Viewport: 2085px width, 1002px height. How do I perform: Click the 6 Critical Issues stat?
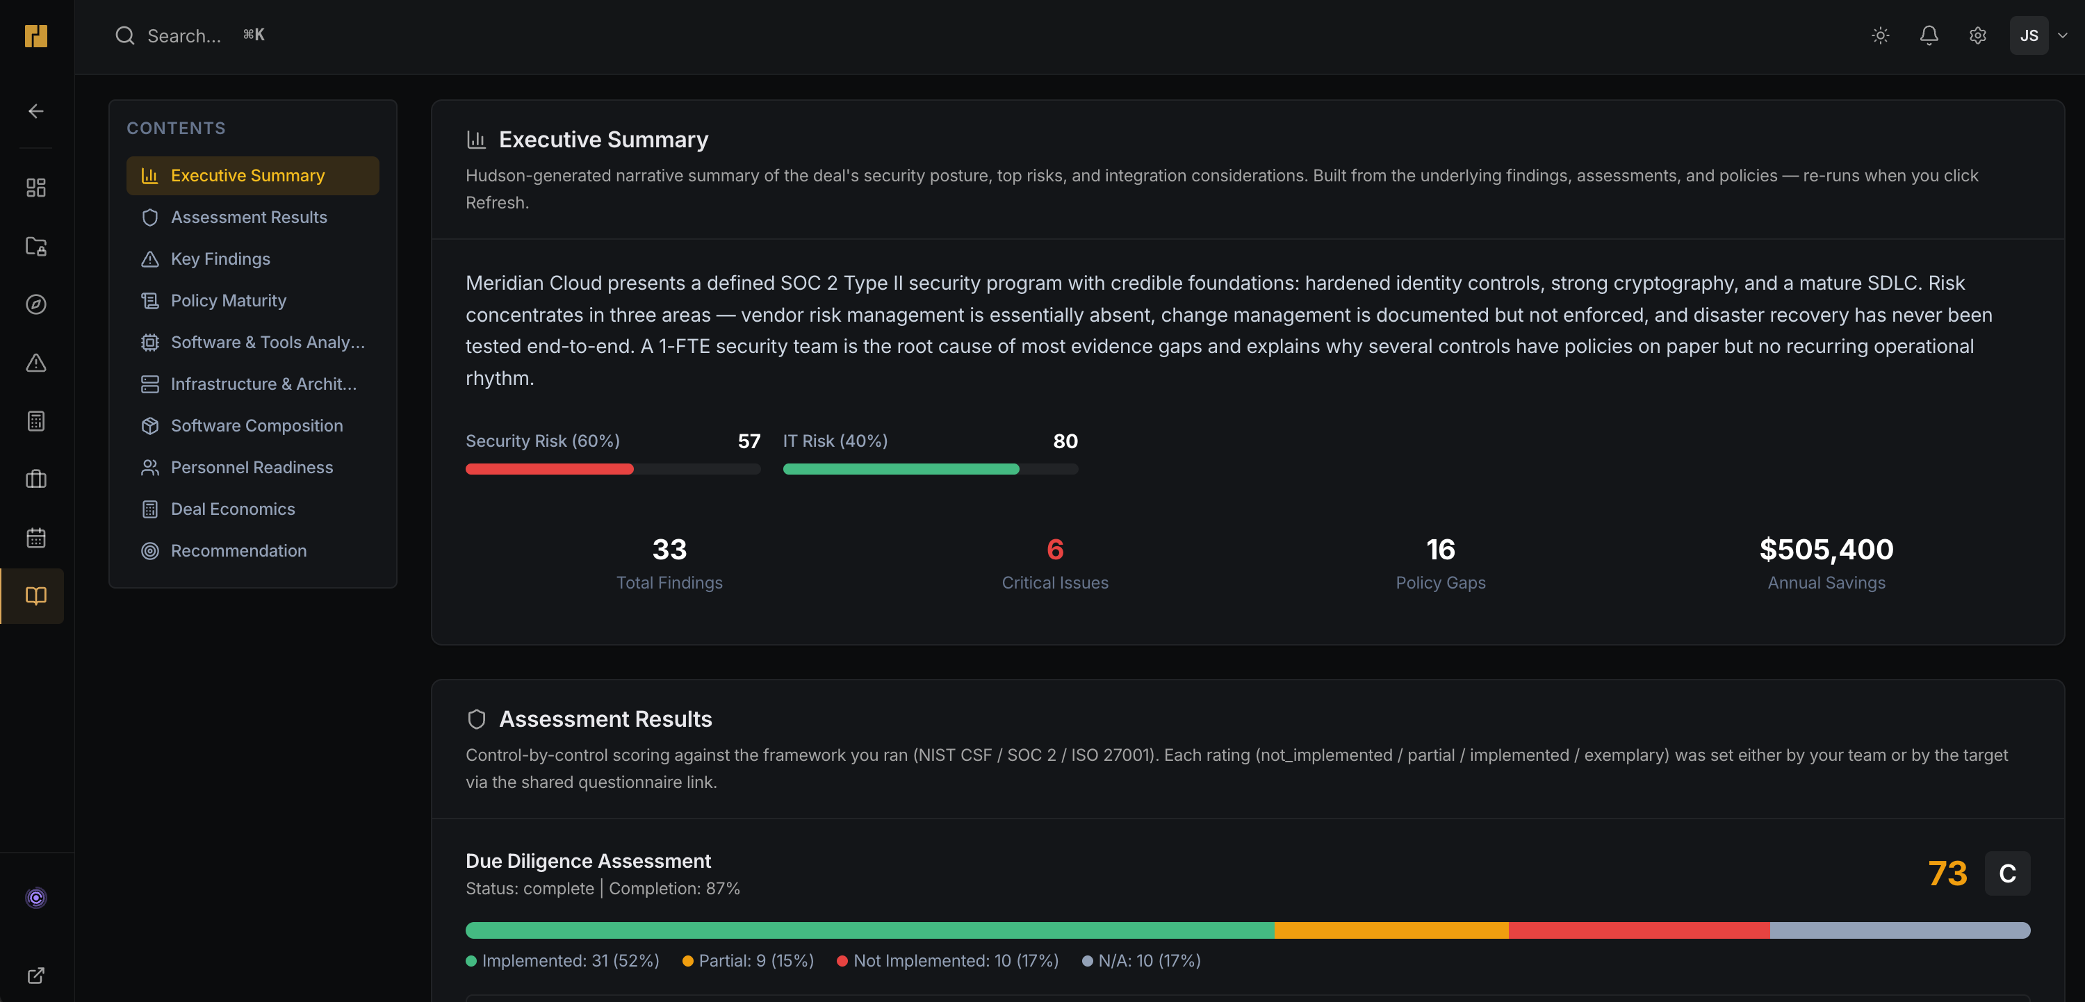point(1054,564)
